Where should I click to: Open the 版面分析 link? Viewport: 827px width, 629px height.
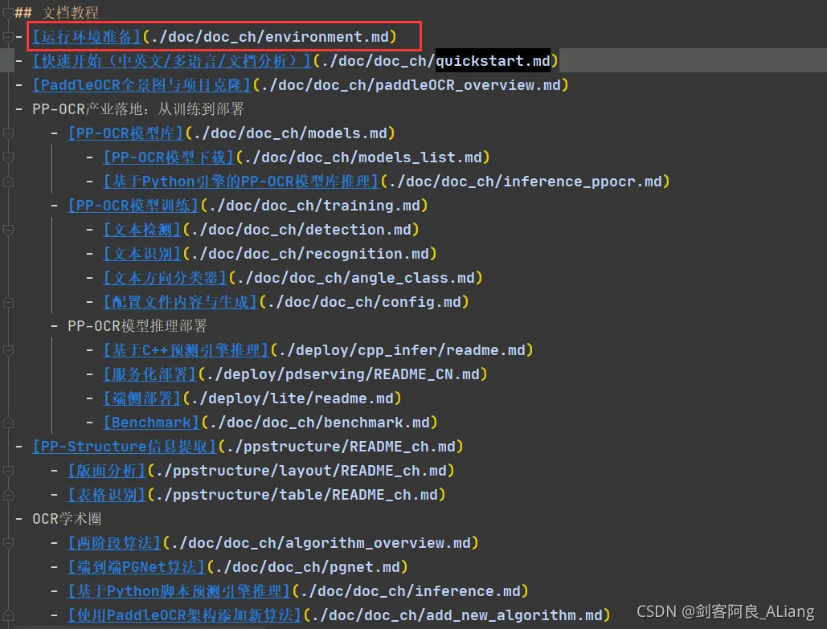pos(107,471)
